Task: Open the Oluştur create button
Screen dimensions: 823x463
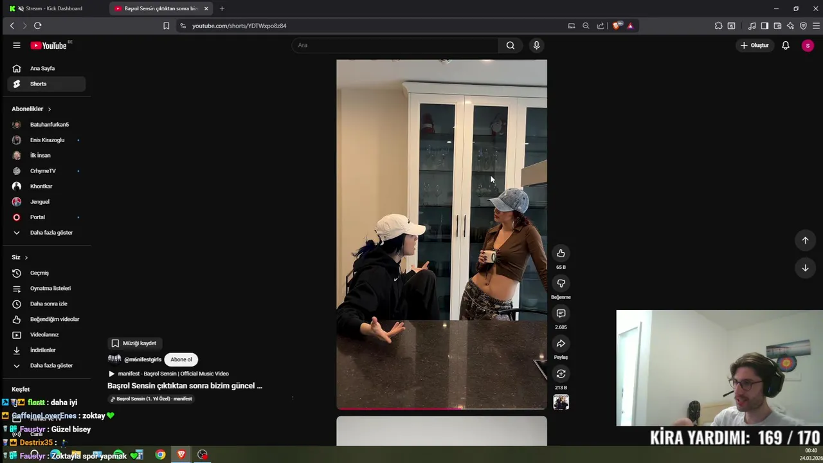Action: coord(755,46)
